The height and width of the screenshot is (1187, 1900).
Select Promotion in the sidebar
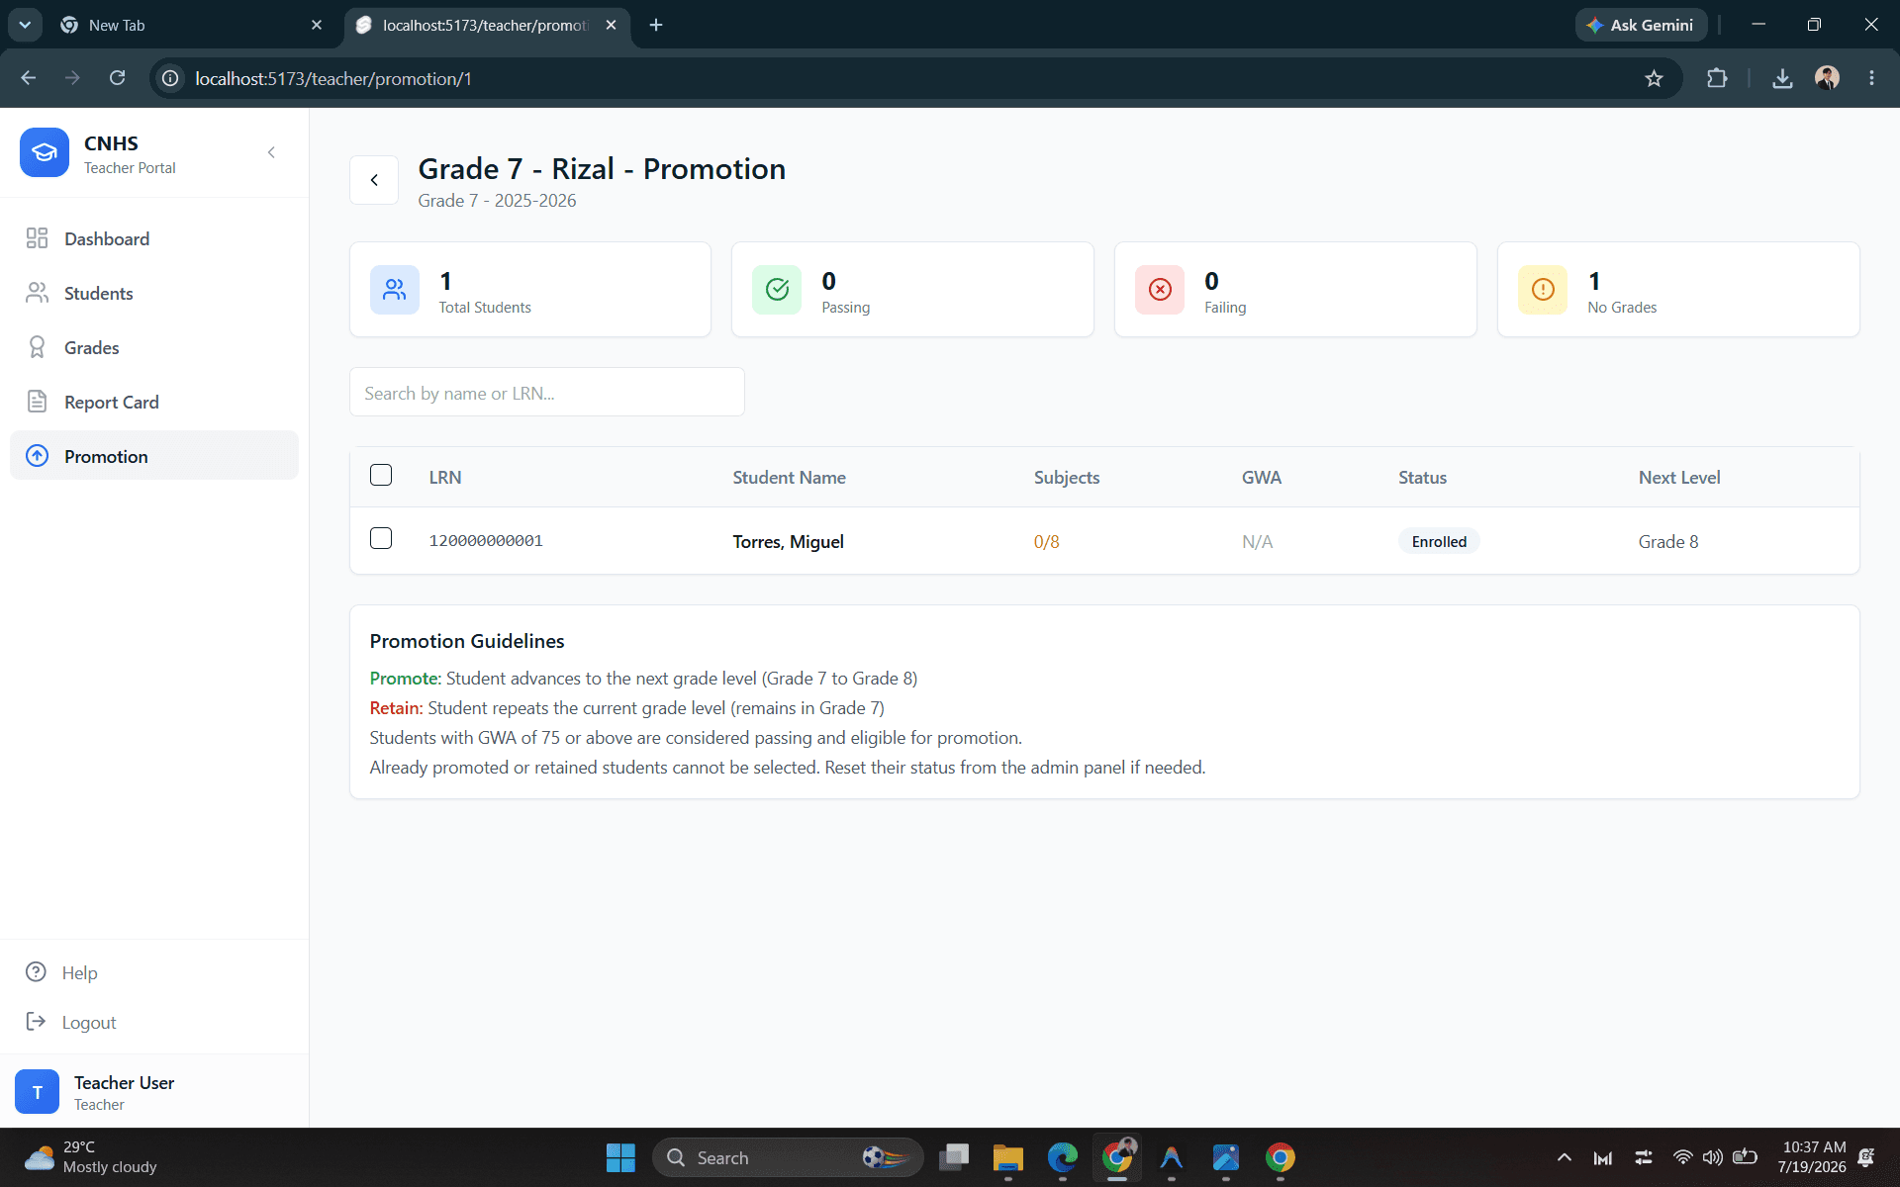click(154, 456)
